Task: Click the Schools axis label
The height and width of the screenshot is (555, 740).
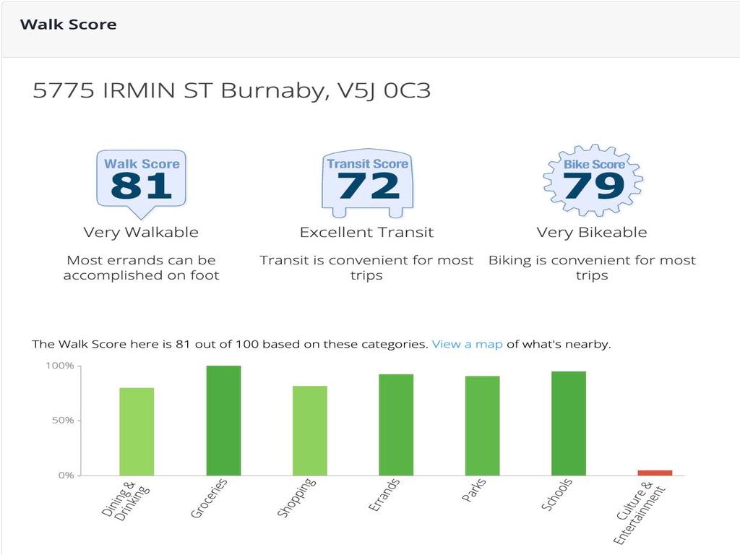Action: (557, 494)
